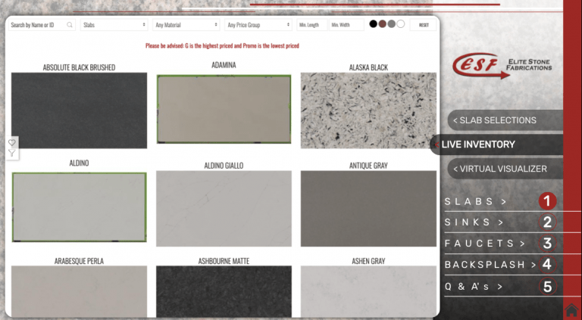Click the ASHEN GRAY title text
The height and width of the screenshot is (320, 582).
pyautogui.click(x=368, y=261)
